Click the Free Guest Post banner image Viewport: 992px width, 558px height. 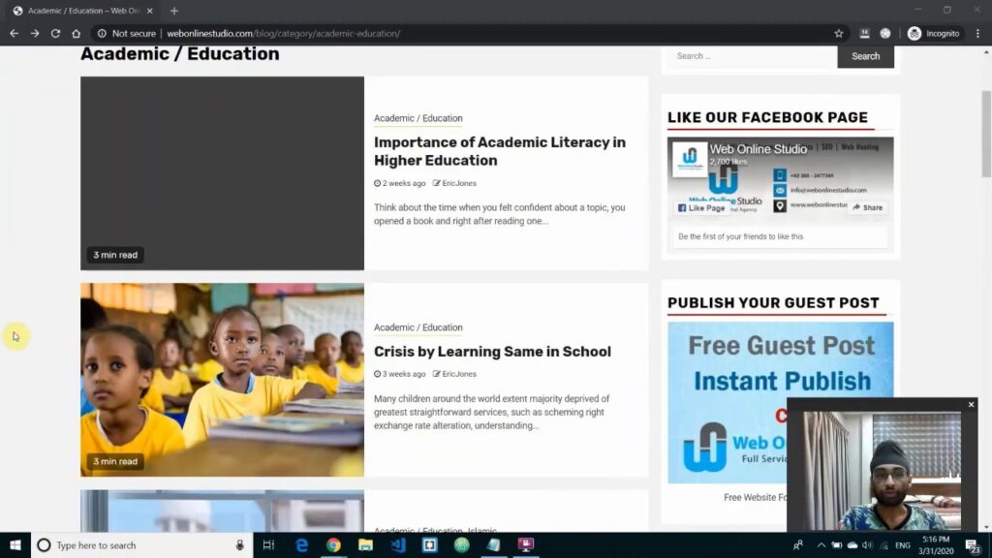781,402
